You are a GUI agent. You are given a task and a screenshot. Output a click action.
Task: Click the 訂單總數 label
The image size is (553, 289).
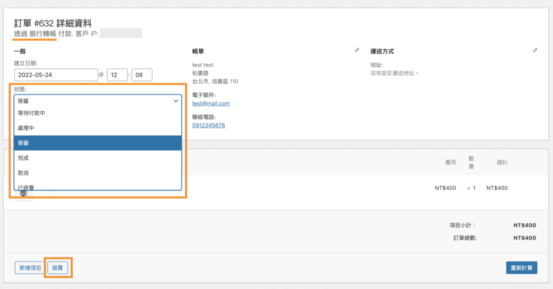coord(465,238)
